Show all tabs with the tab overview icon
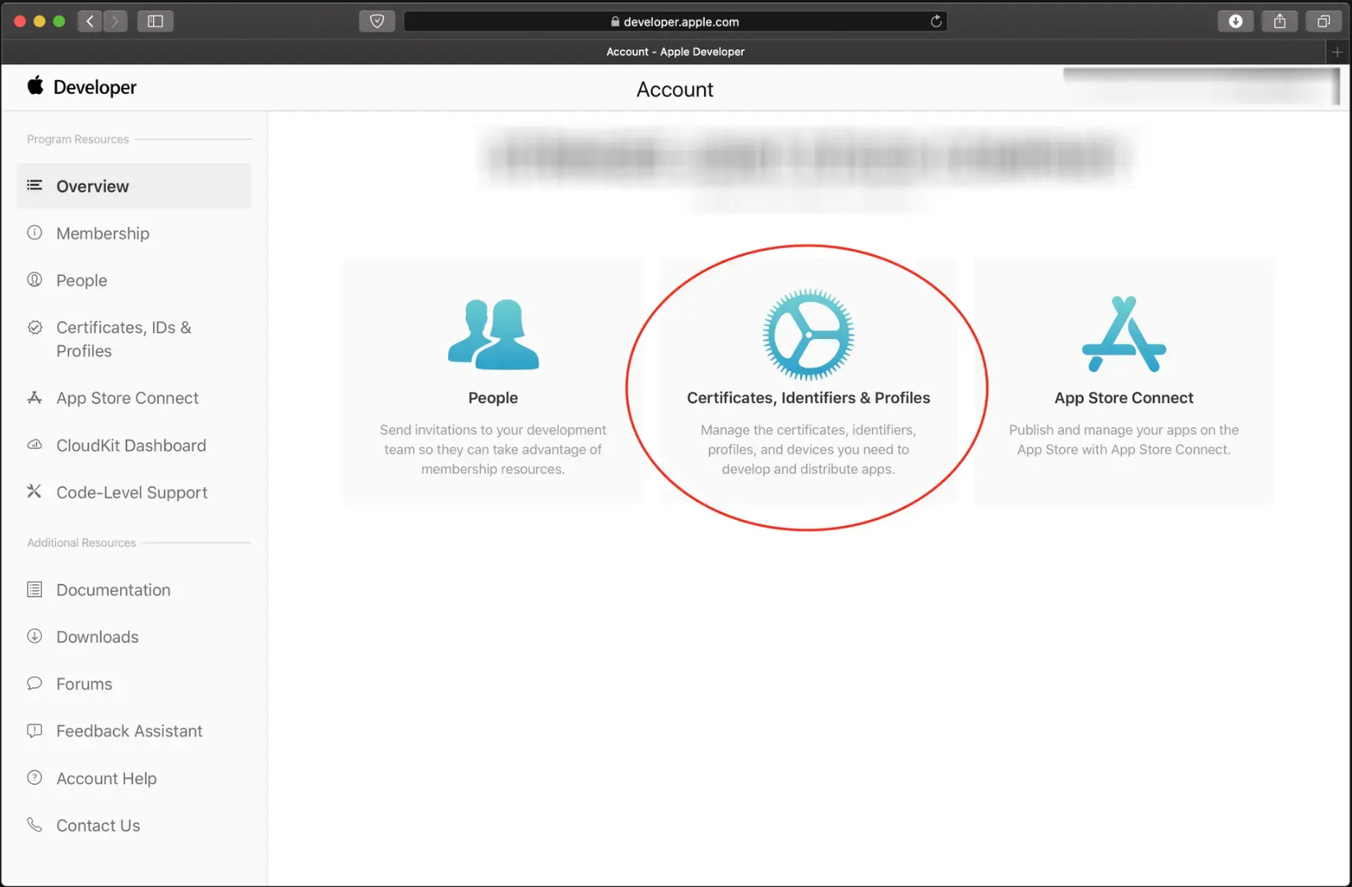The width and height of the screenshot is (1352, 887). pos(1323,21)
